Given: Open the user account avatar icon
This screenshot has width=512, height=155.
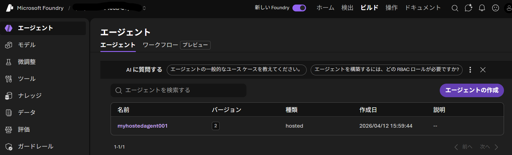Looking at the screenshot, I should point(508,8).
